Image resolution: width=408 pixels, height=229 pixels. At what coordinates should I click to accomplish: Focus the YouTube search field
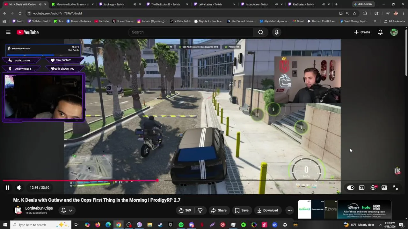coord(191,32)
